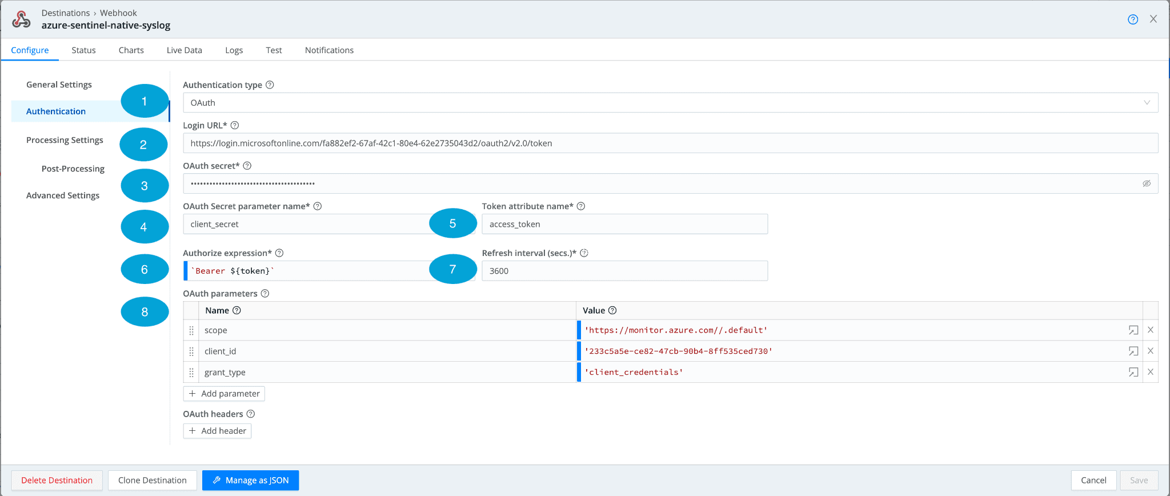This screenshot has width=1170, height=496.
Task: Click help icon next to Refresh interval
Action: pos(584,253)
